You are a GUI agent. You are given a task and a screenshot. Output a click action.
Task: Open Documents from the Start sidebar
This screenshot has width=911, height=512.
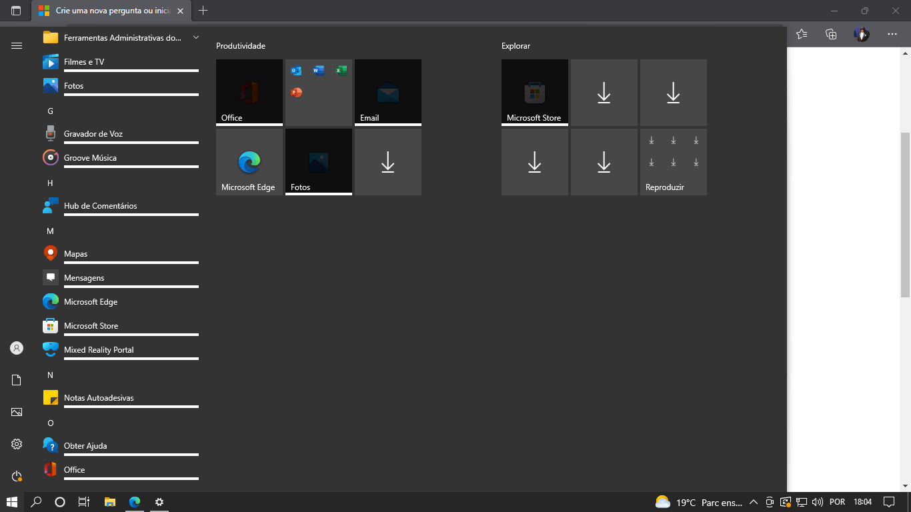[x=17, y=380]
